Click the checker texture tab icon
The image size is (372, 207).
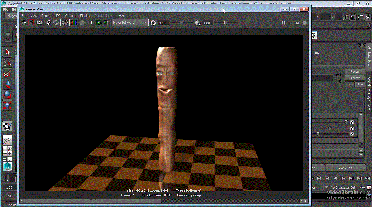pos(314,35)
